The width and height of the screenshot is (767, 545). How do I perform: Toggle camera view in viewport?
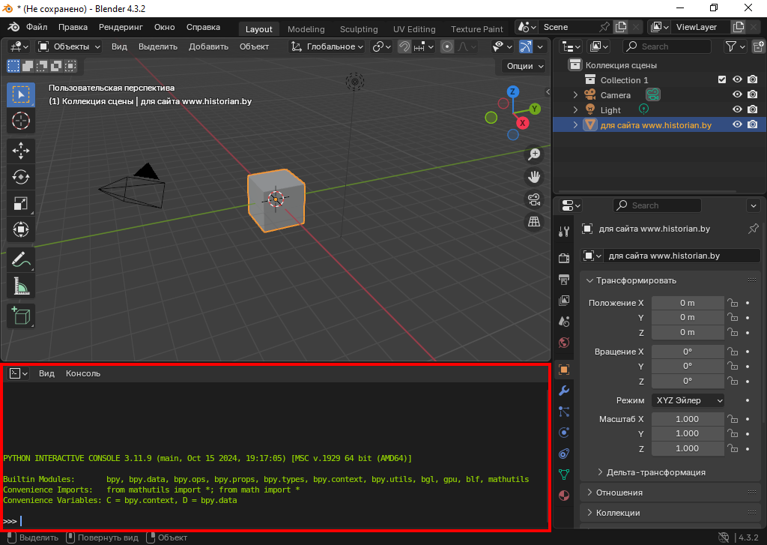[534, 199]
